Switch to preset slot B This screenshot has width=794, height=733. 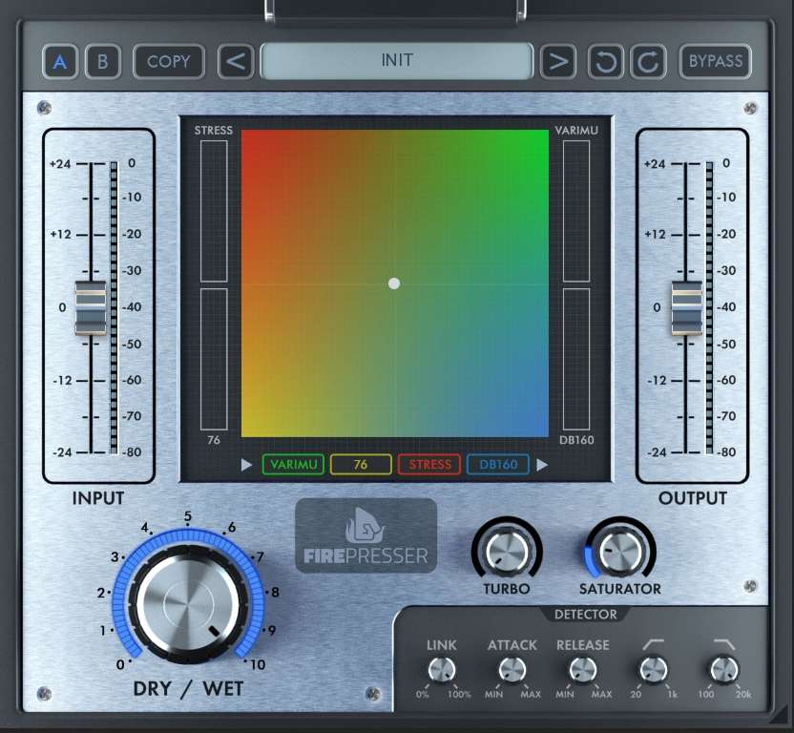[x=102, y=62]
